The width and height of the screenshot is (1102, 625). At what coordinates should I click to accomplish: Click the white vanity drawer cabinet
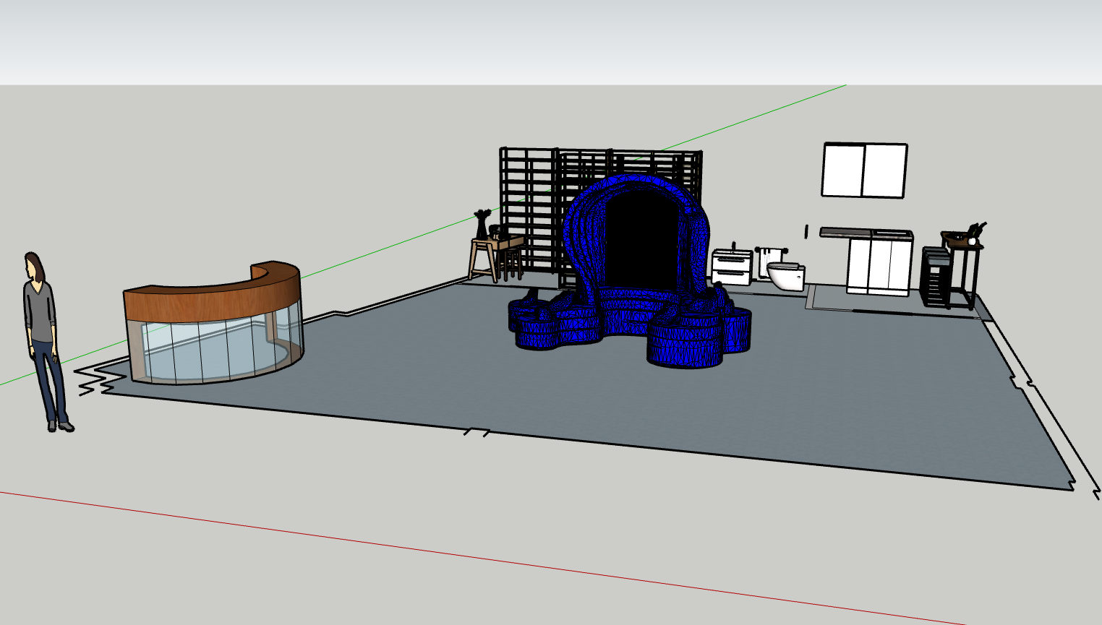731,267
